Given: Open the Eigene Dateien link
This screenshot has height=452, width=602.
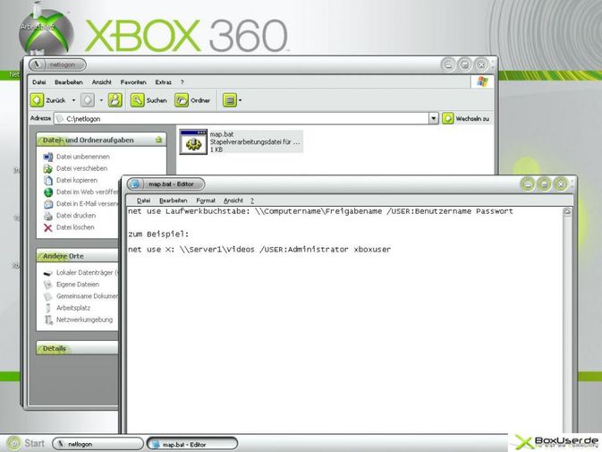Looking at the screenshot, I should 78,285.
